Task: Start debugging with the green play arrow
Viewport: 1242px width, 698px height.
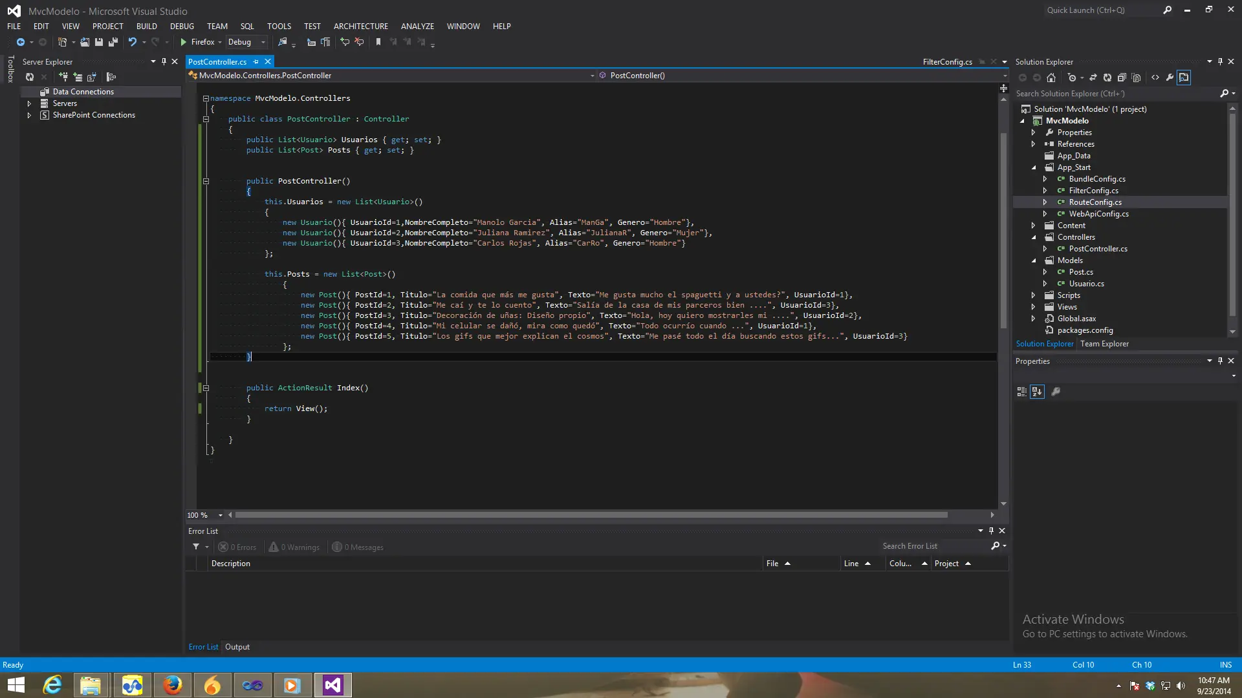Action: pyautogui.click(x=184, y=42)
